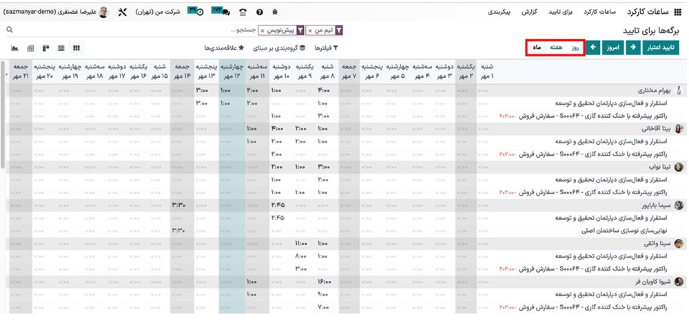Click the امروز today button
The width and height of the screenshot is (689, 323).
(611, 48)
